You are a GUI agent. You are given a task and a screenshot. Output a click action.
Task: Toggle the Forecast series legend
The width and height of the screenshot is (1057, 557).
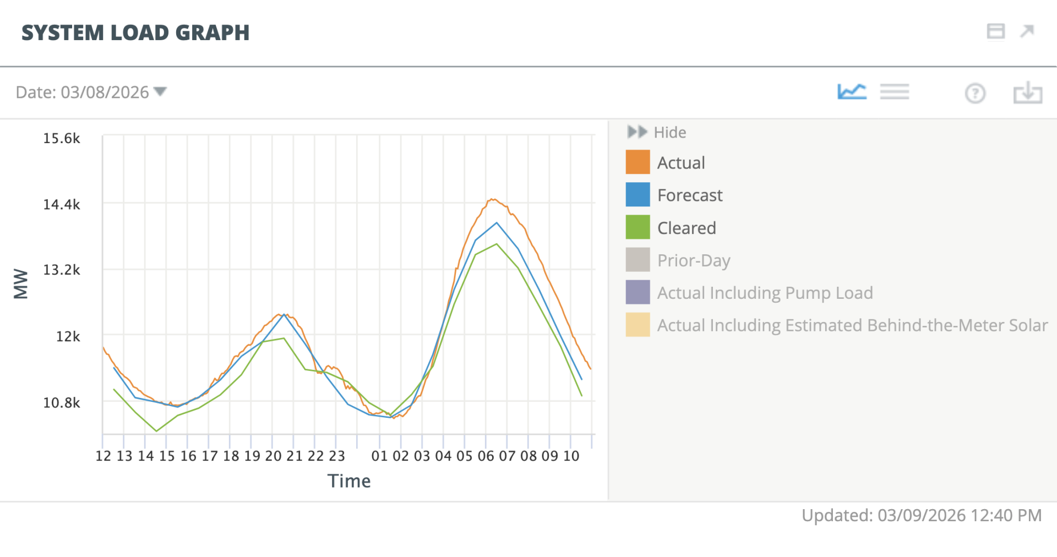pyautogui.click(x=690, y=195)
